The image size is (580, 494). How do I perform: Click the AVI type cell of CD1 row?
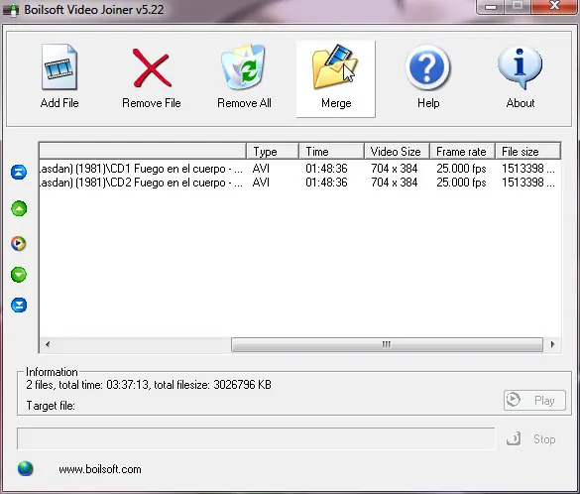[261, 169]
